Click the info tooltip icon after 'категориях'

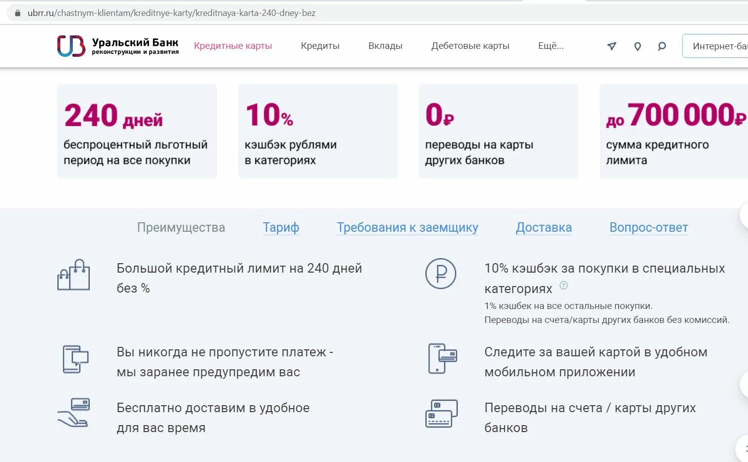[x=563, y=286]
